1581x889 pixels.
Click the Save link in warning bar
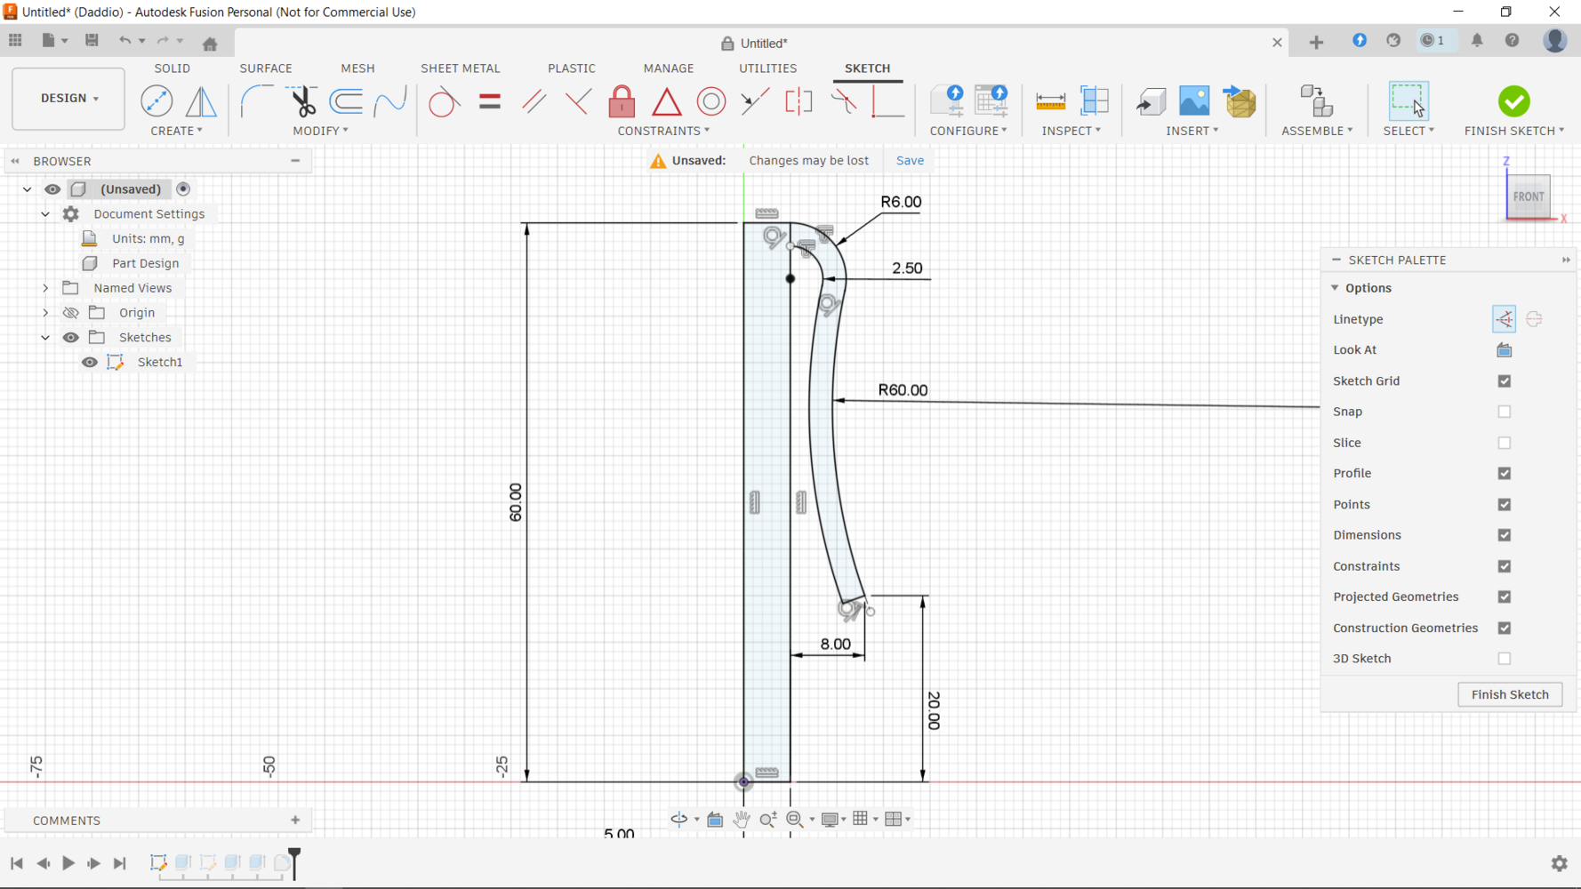[x=909, y=160]
